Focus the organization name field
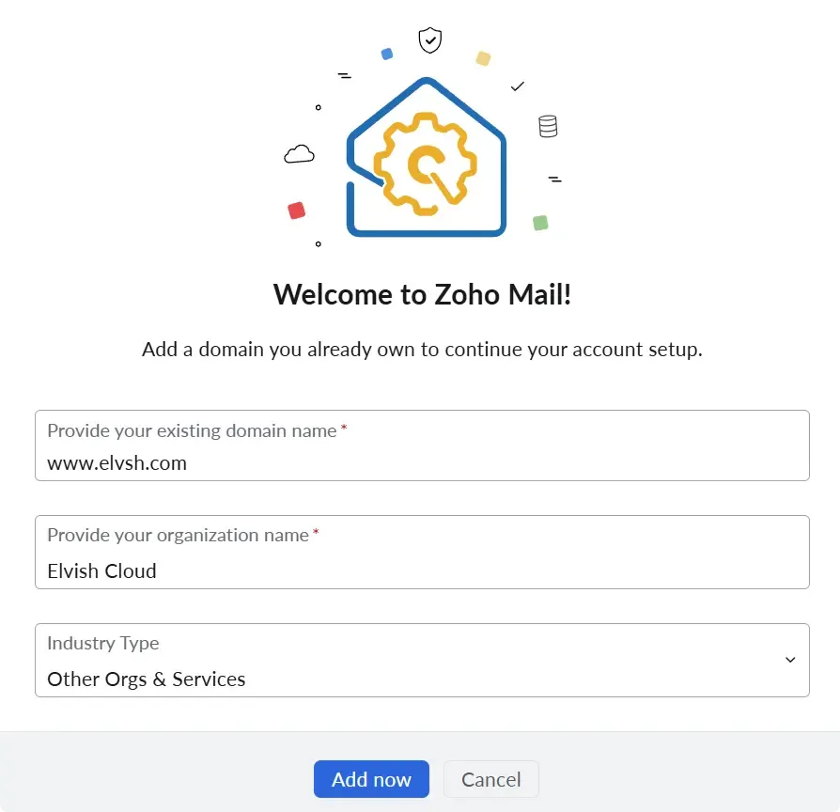This screenshot has width=840, height=812. coord(422,570)
